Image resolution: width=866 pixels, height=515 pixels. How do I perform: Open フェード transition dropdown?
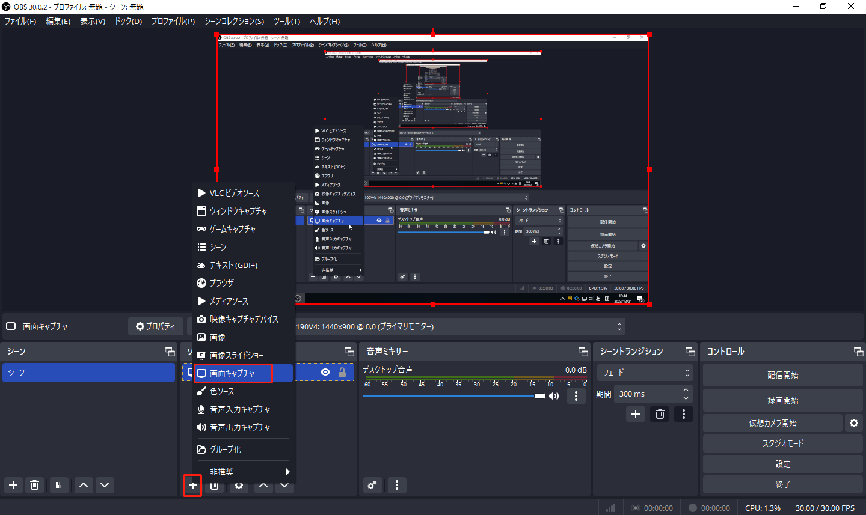[x=645, y=373]
